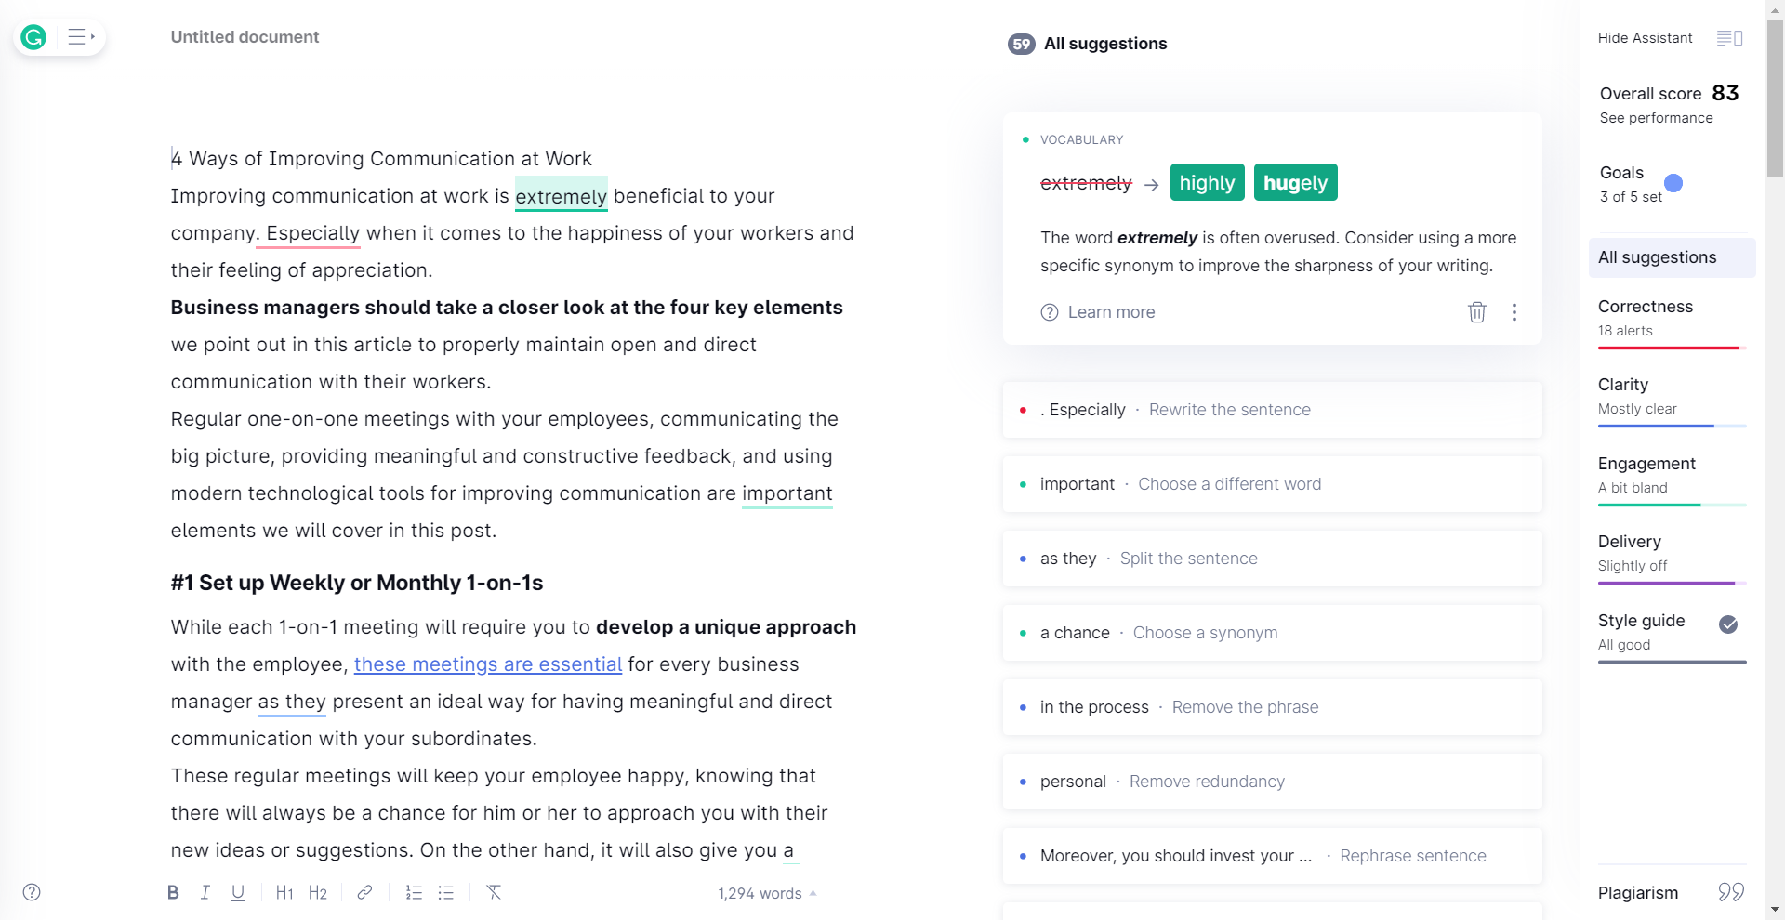1785x920 pixels.
Task: Create a numbered list
Action: [x=414, y=892]
